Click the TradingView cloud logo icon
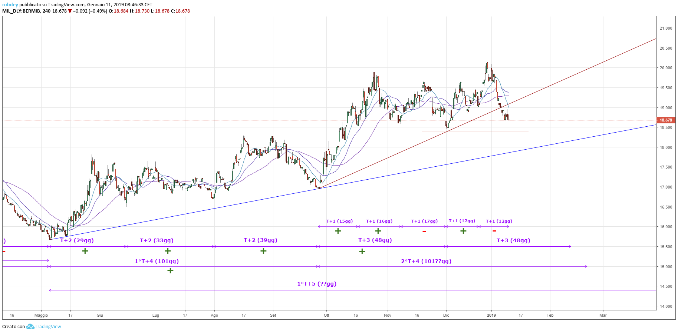Screen dimensions: 678x333 pyautogui.click(x=30, y=326)
